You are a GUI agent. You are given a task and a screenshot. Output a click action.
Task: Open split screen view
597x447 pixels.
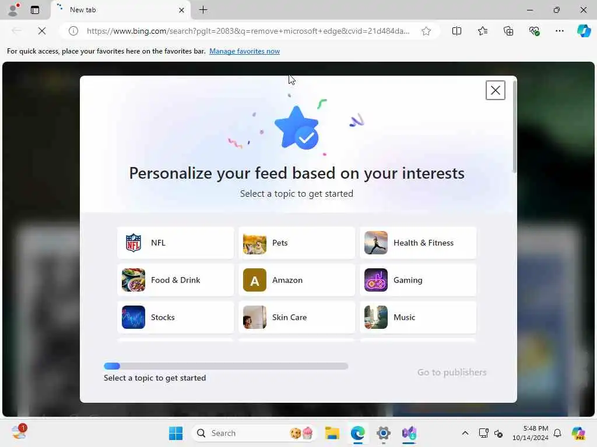click(x=456, y=31)
